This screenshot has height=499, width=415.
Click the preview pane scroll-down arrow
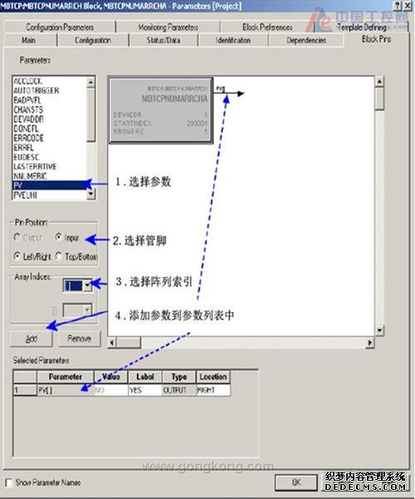coord(379,330)
